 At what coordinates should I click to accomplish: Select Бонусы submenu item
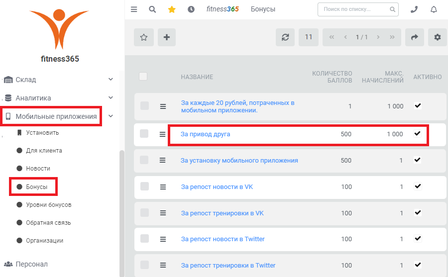(x=36, y=187)
